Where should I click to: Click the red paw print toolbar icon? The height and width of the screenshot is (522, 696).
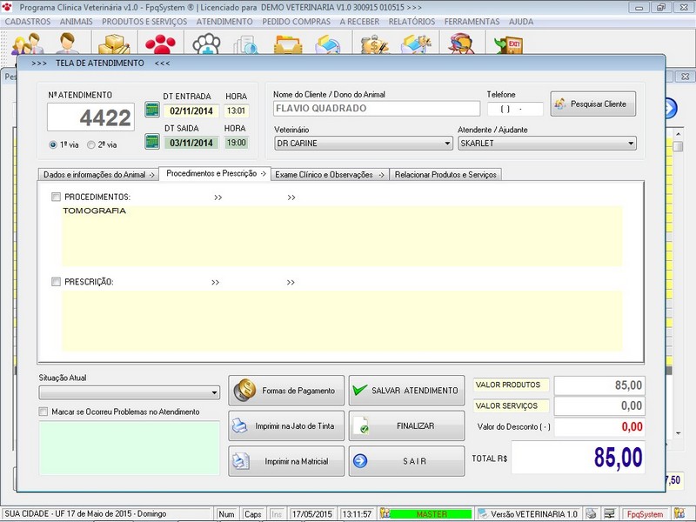[159, 43]
